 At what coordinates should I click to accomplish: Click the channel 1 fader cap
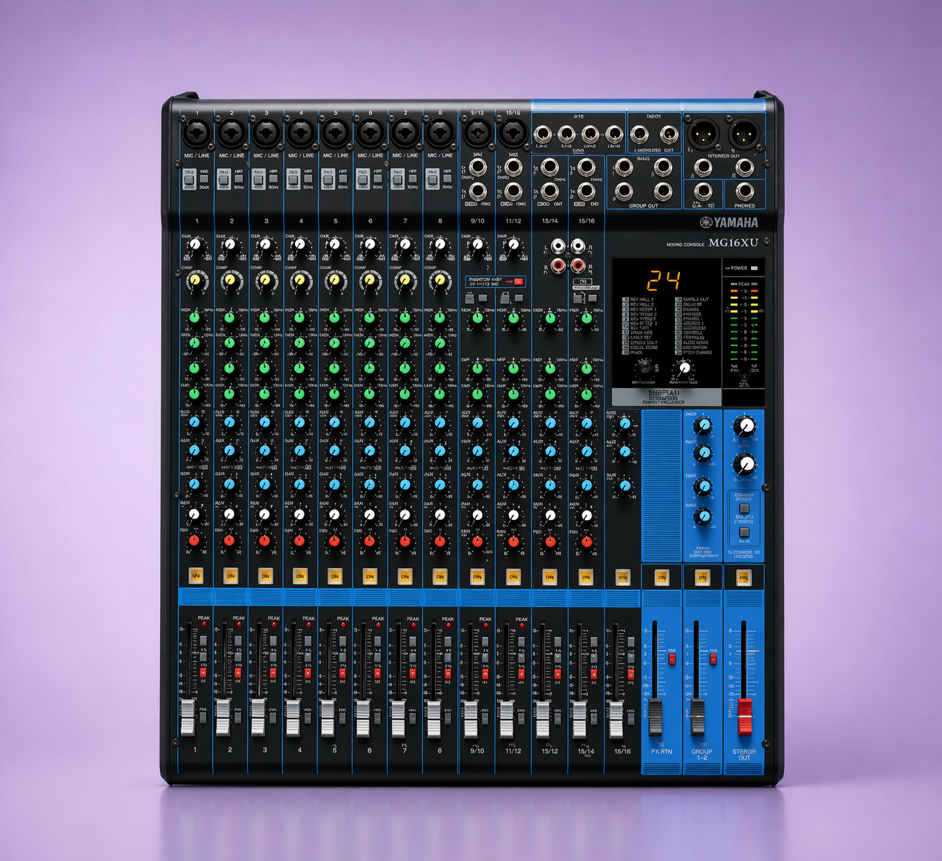[x=187, y=717]
